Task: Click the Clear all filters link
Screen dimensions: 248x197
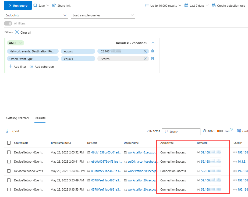Action: coord(25,32)
